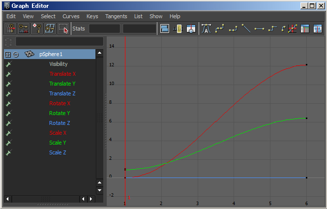Click the pSphere1 mesh icon
The image size is (327, 209).
pos(29,54)
